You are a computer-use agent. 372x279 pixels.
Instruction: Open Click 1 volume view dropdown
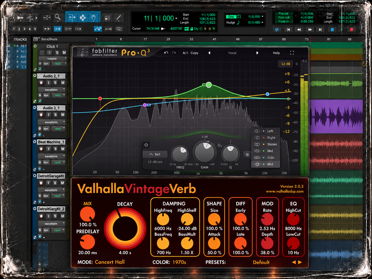[53, 59]
